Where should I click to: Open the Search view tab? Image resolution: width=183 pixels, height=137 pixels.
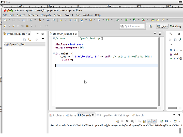pyautogui.click(x=138, y=115)
